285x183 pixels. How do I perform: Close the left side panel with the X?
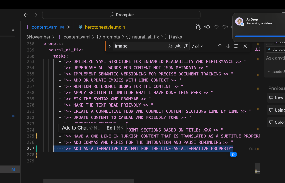pyautogui.click(x=13, y=30)
